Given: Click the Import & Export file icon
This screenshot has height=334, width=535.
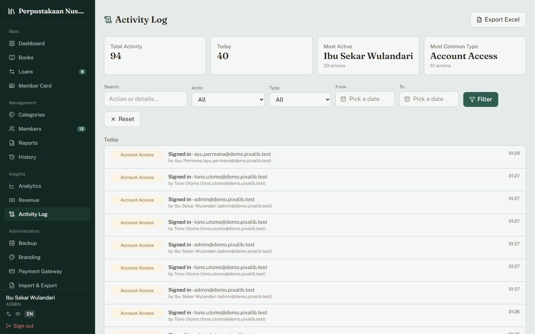Looking at the screenshot, I should (x=12, y=285).
